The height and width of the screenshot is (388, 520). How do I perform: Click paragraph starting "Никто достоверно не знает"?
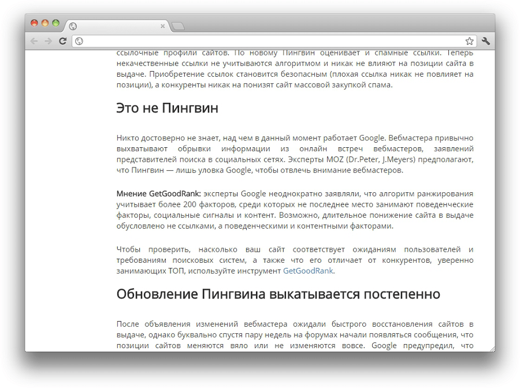pos(295,154)
